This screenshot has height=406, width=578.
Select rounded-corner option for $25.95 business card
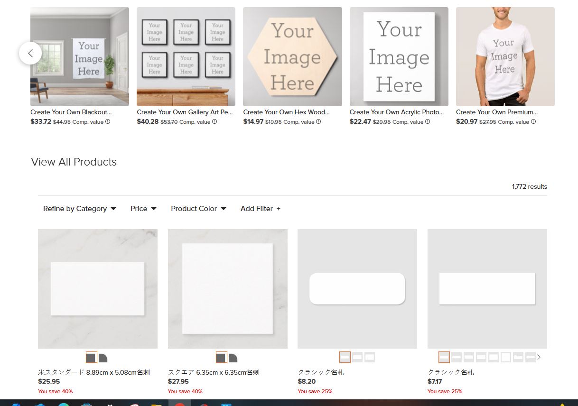tap(103, 358)
